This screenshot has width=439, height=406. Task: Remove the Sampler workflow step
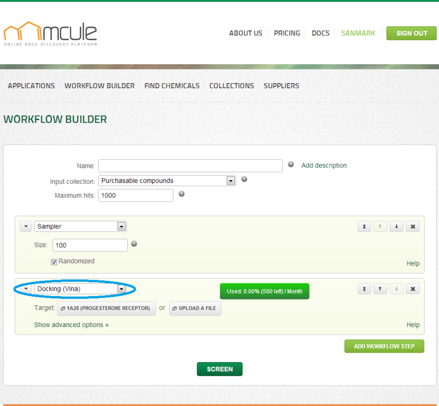point(413,227)
